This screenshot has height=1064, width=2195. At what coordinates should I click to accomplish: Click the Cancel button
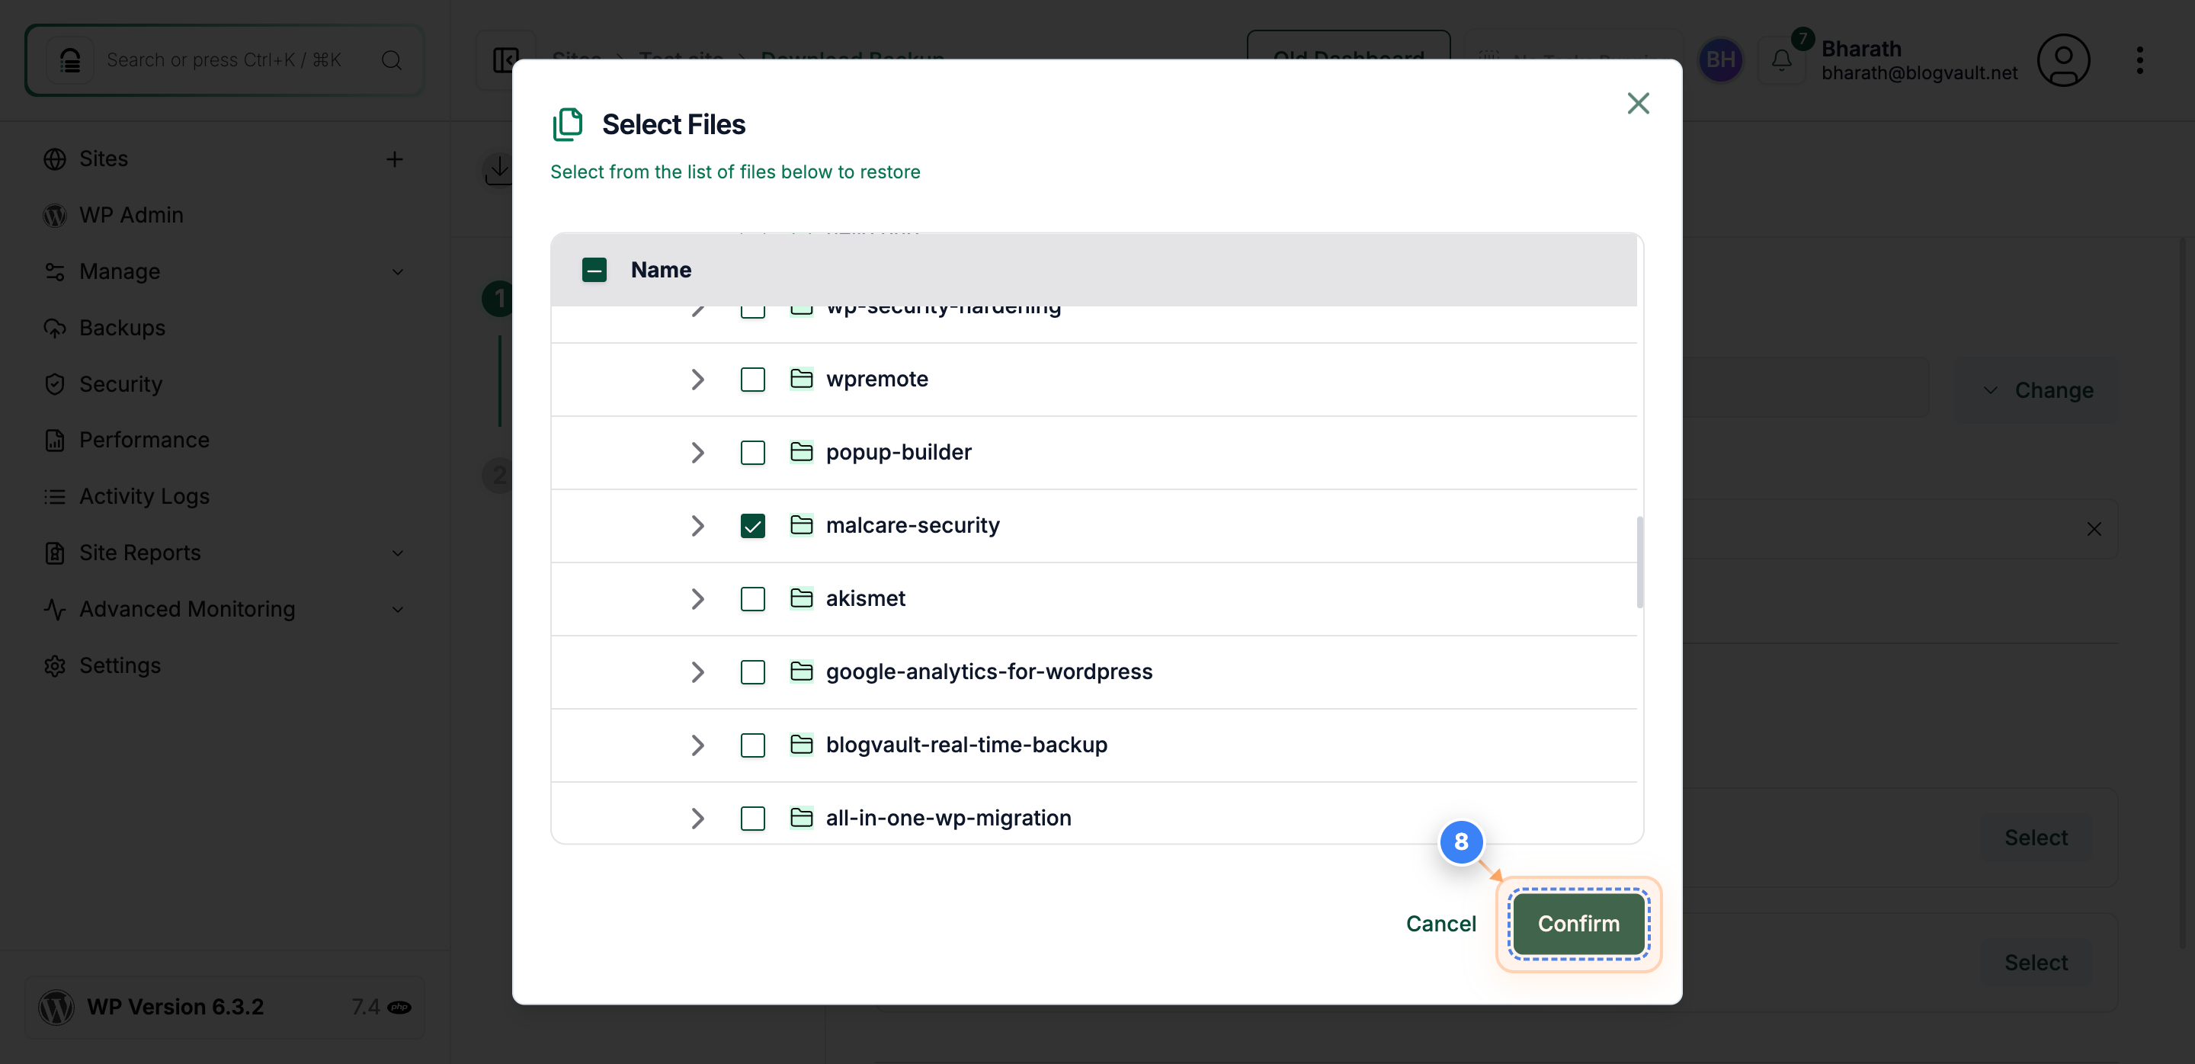tap(1440, 924)
